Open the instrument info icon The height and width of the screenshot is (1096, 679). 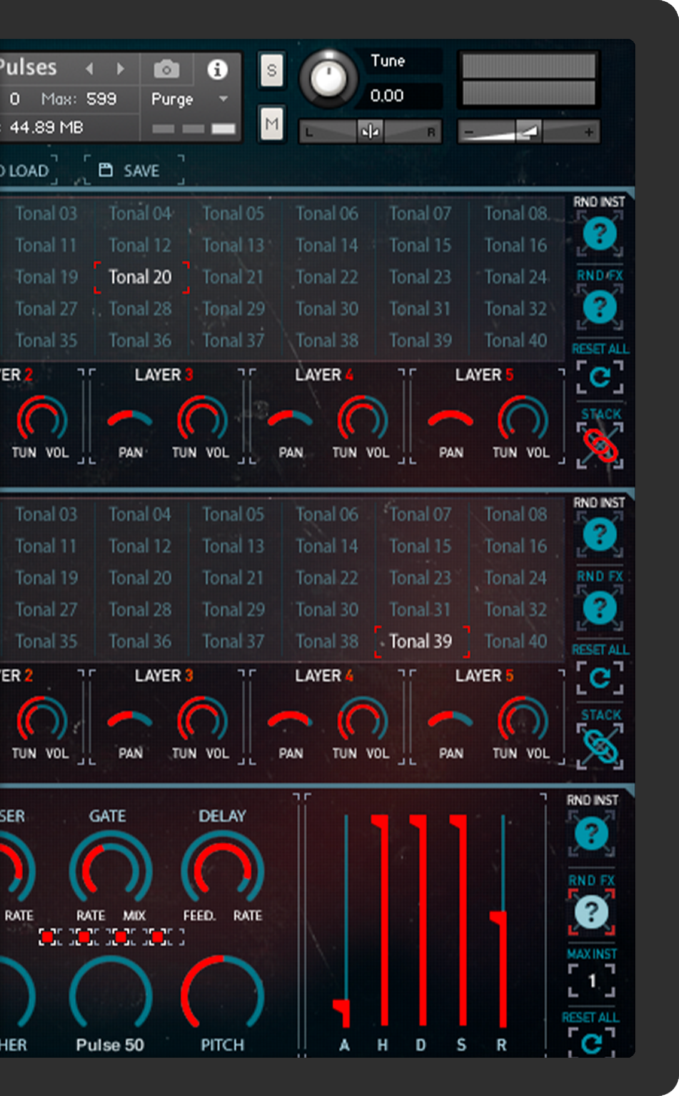(217, 70)
